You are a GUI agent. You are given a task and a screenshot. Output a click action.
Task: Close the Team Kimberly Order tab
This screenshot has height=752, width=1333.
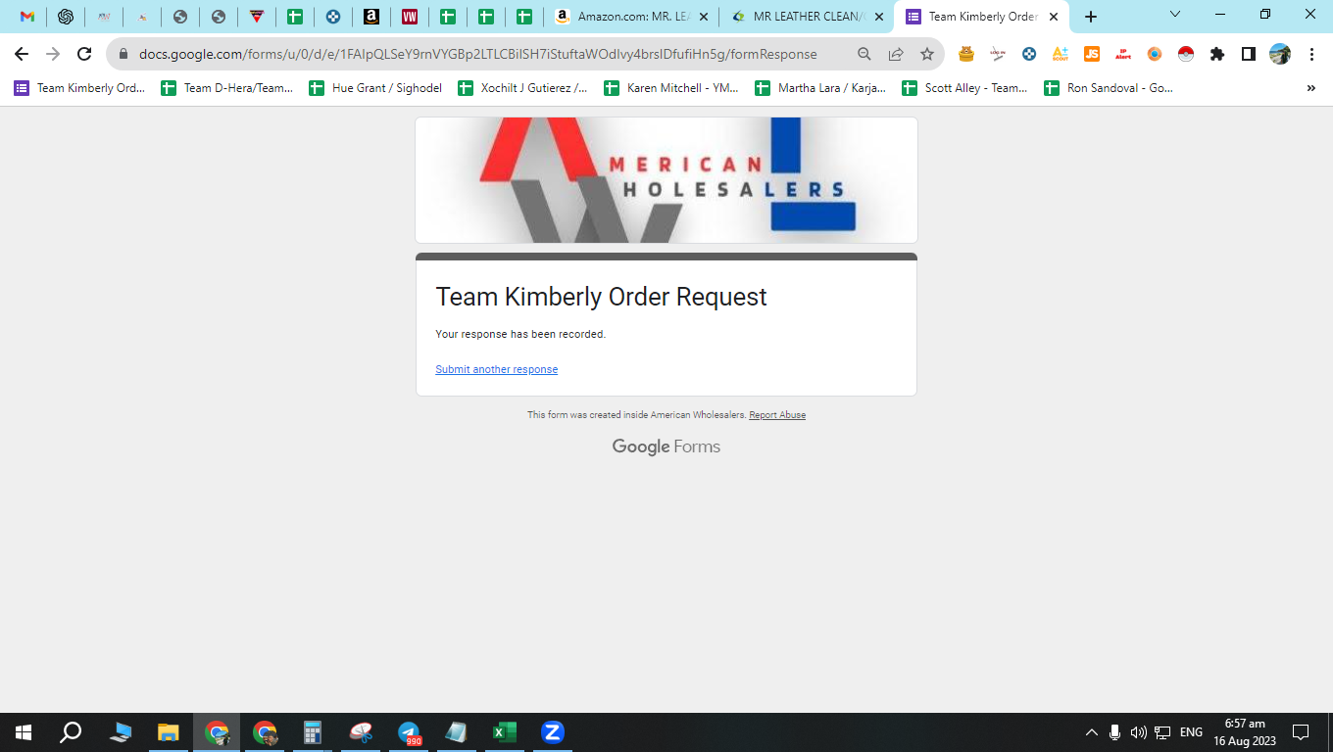(x=1054, y=17)
